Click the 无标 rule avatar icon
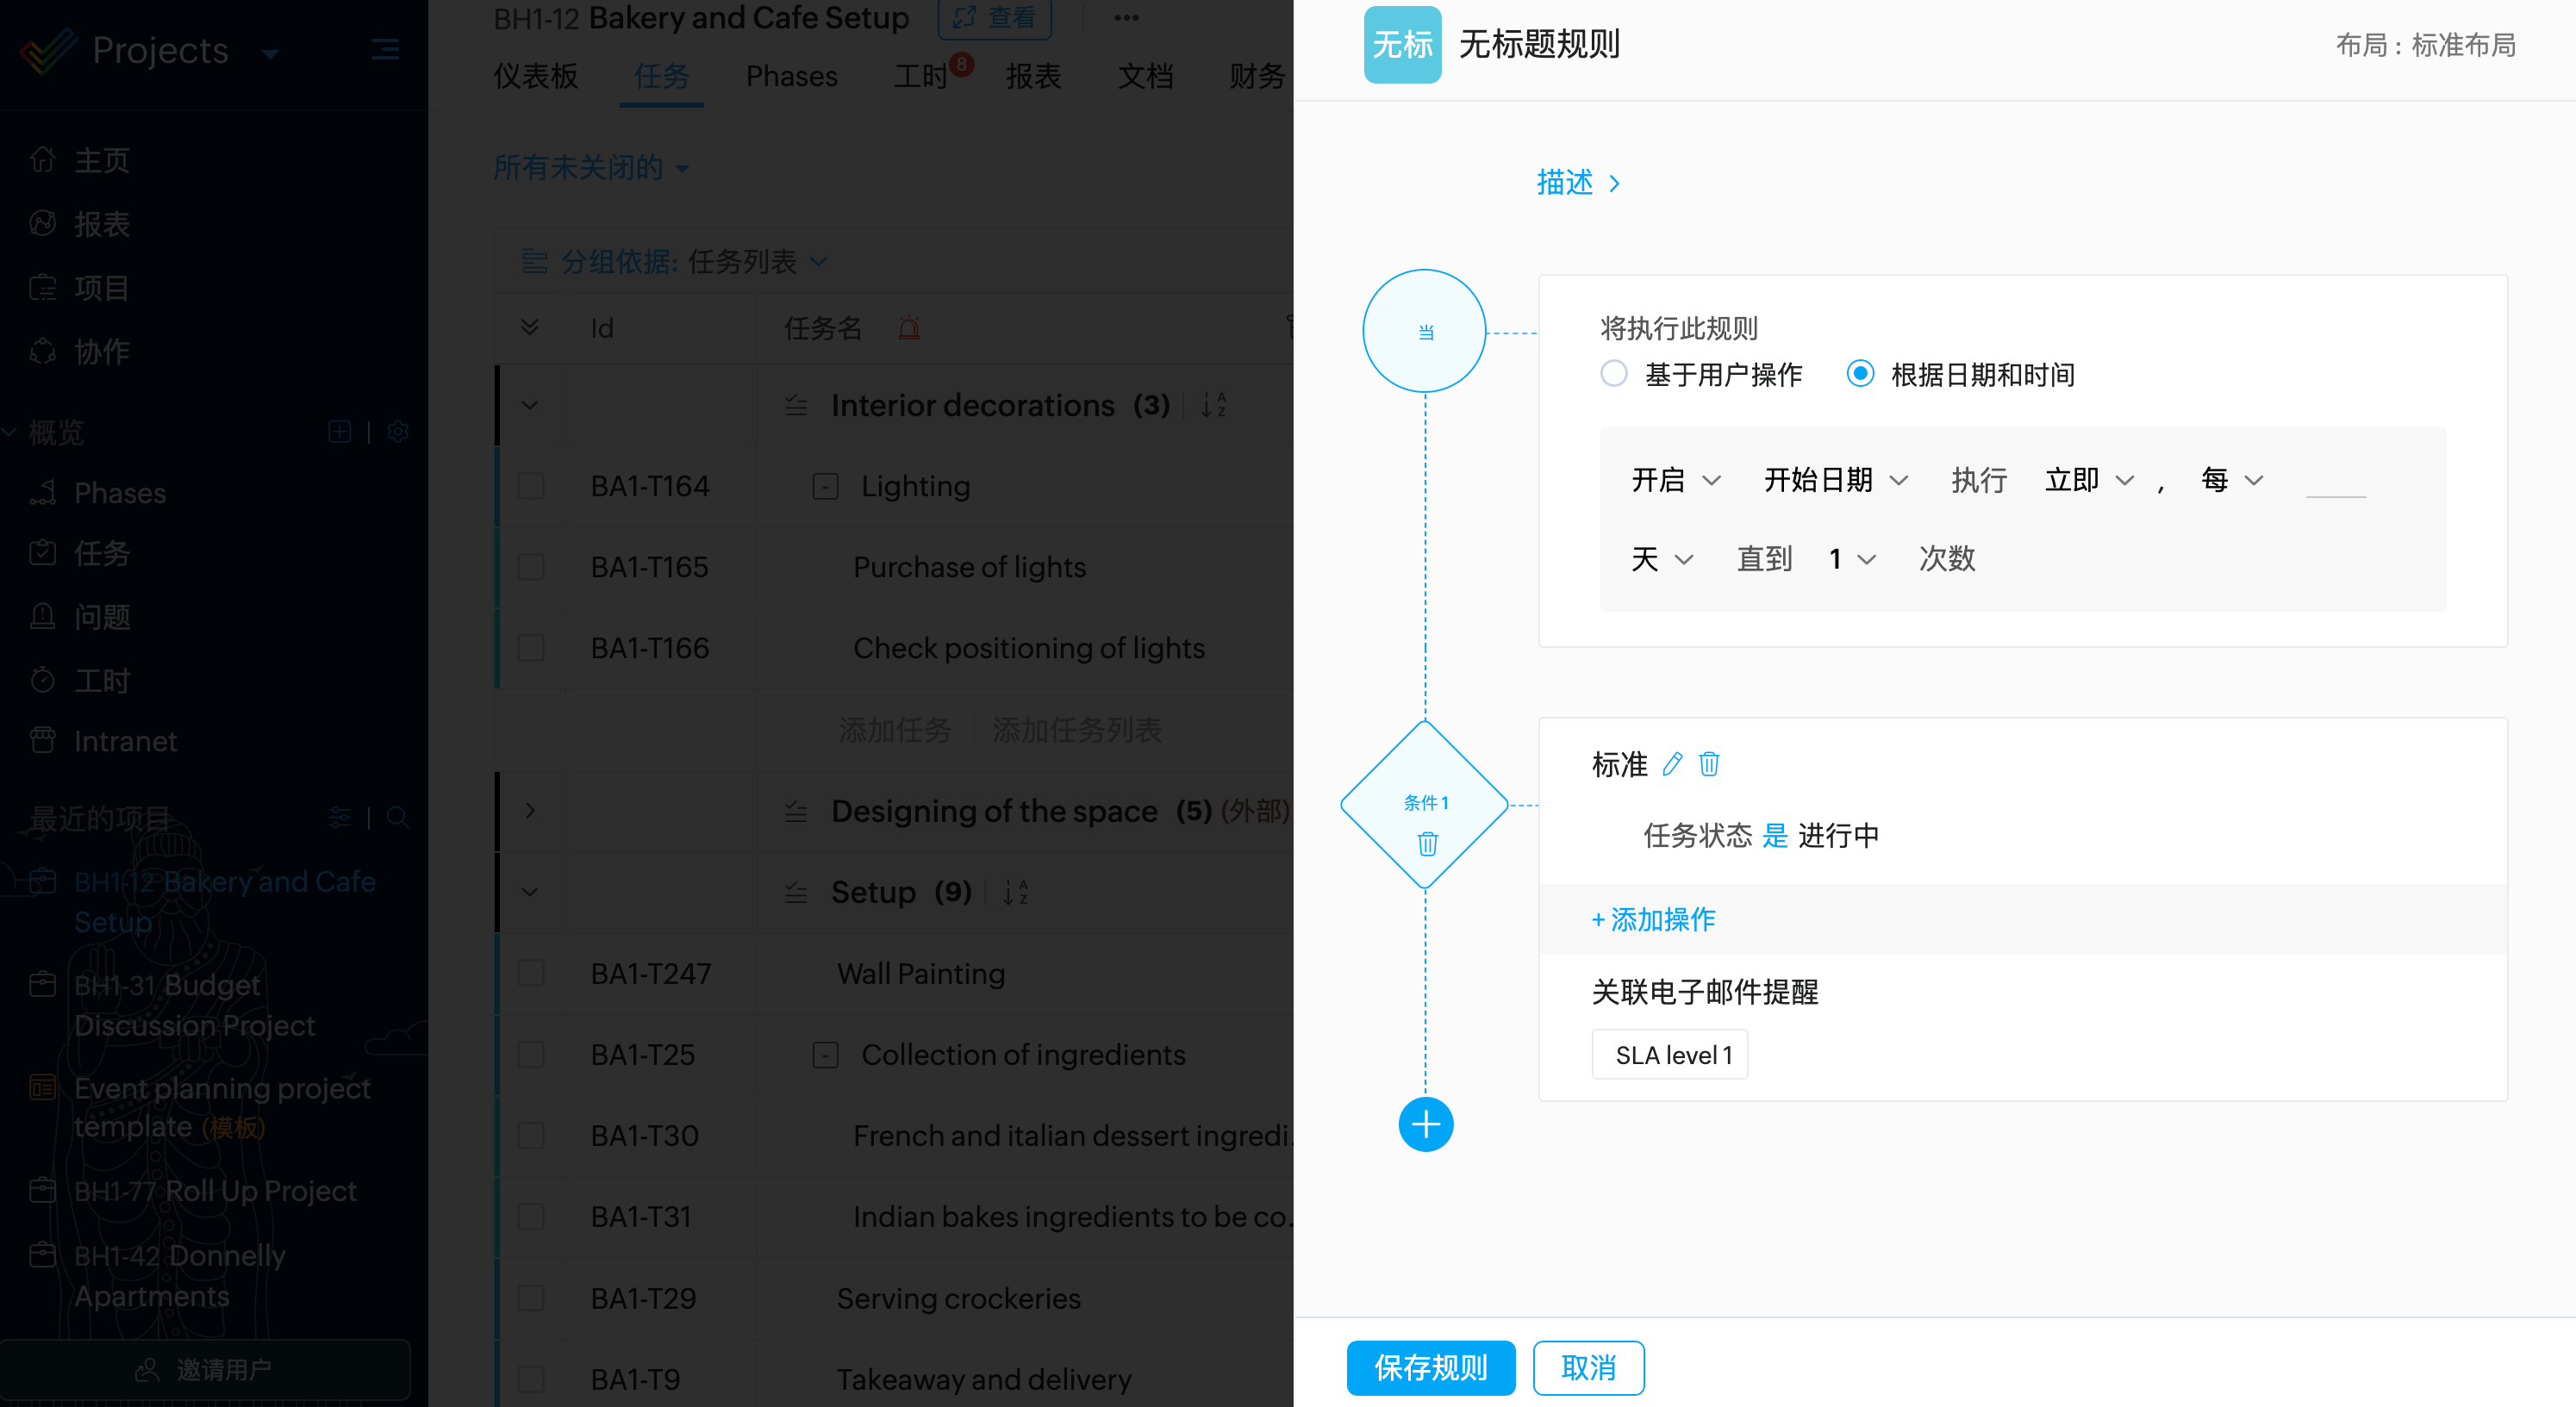 (1401, 45)
